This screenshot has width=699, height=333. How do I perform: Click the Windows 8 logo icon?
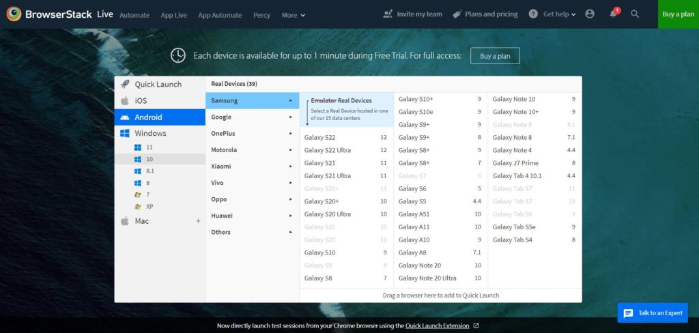(138, 183)
